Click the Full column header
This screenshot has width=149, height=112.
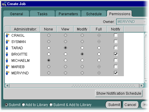coord(99,29)
